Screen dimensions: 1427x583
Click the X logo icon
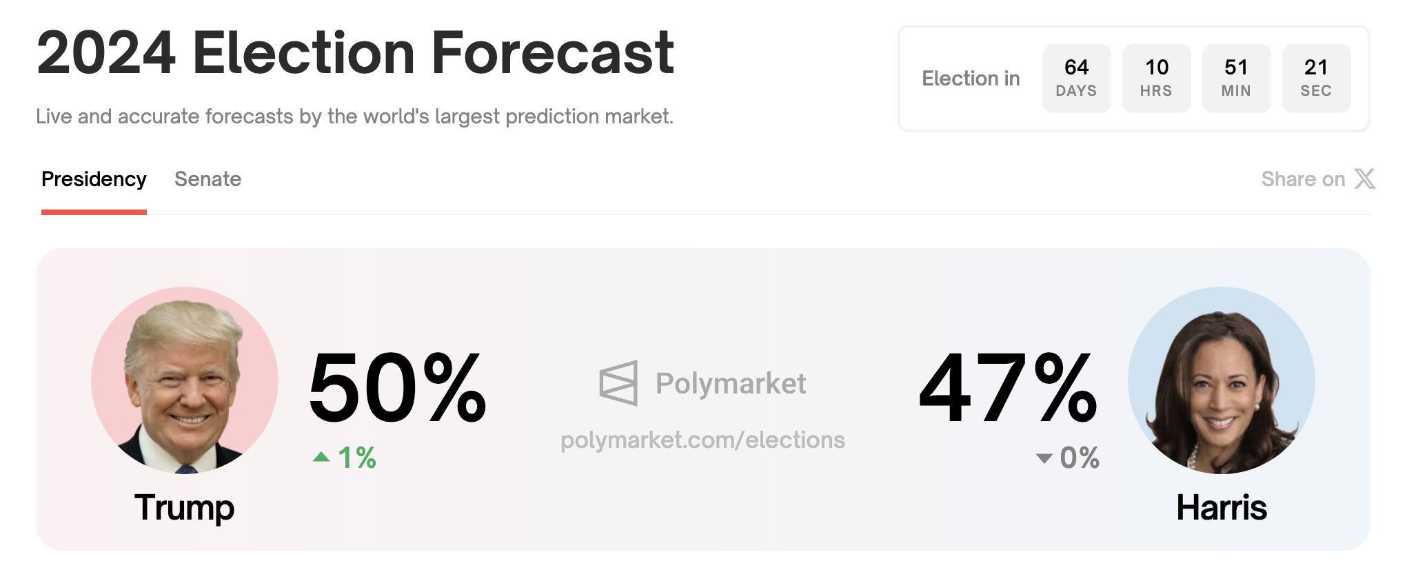tap(1365, 179)
